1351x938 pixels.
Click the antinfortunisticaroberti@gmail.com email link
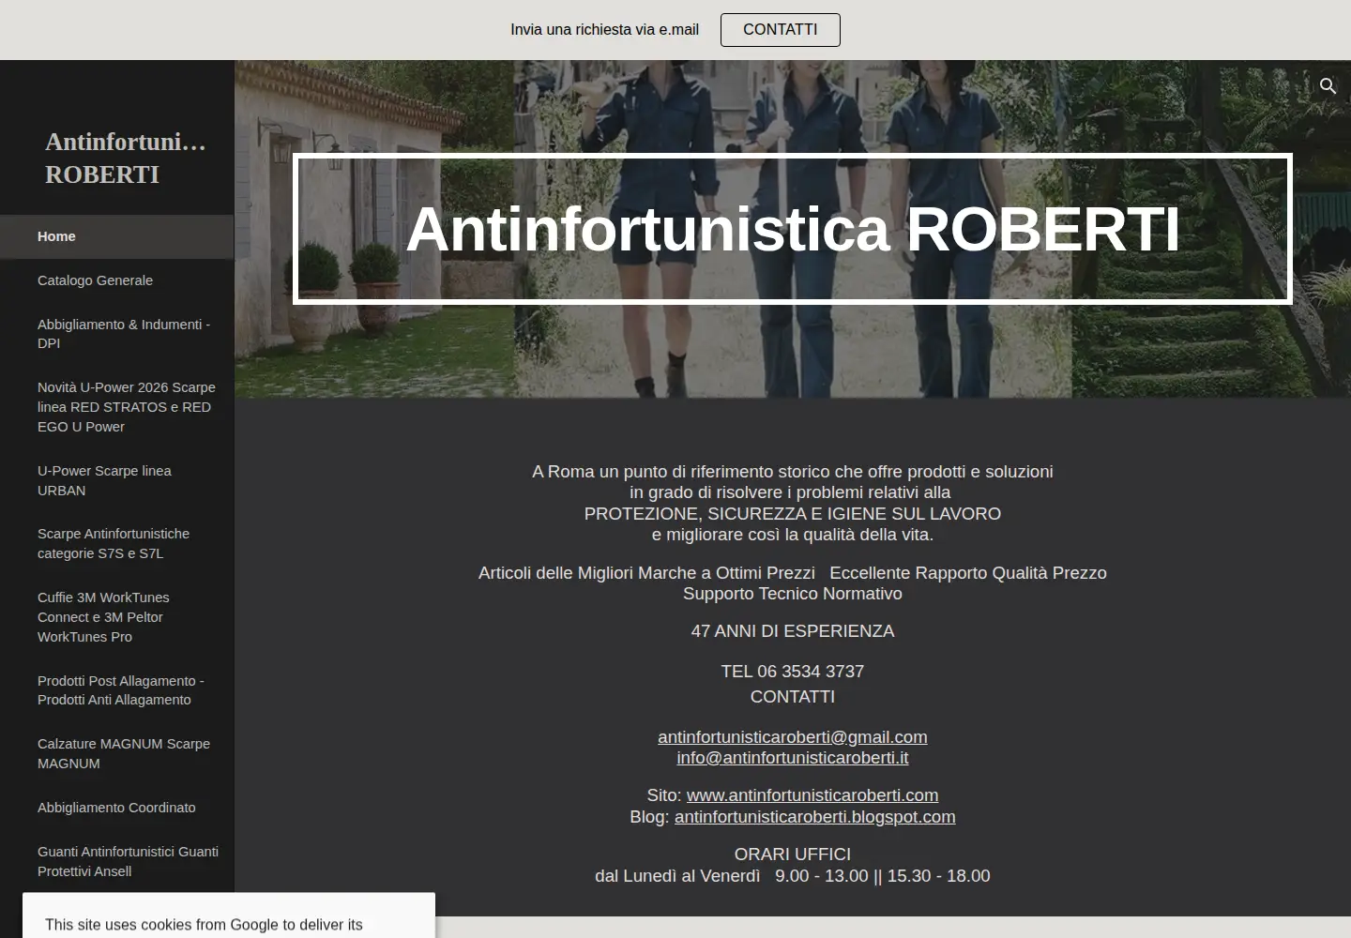pyautogui.click(x=792, y=737)
